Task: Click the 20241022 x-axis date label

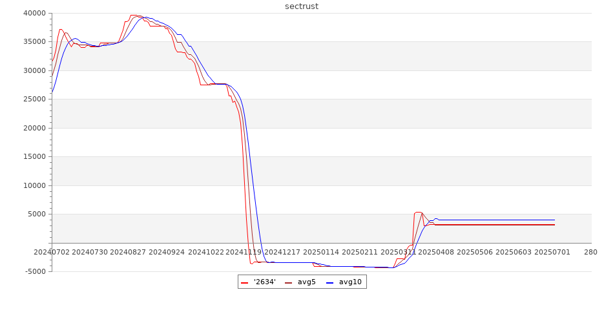Action: (x=206, y=252)
